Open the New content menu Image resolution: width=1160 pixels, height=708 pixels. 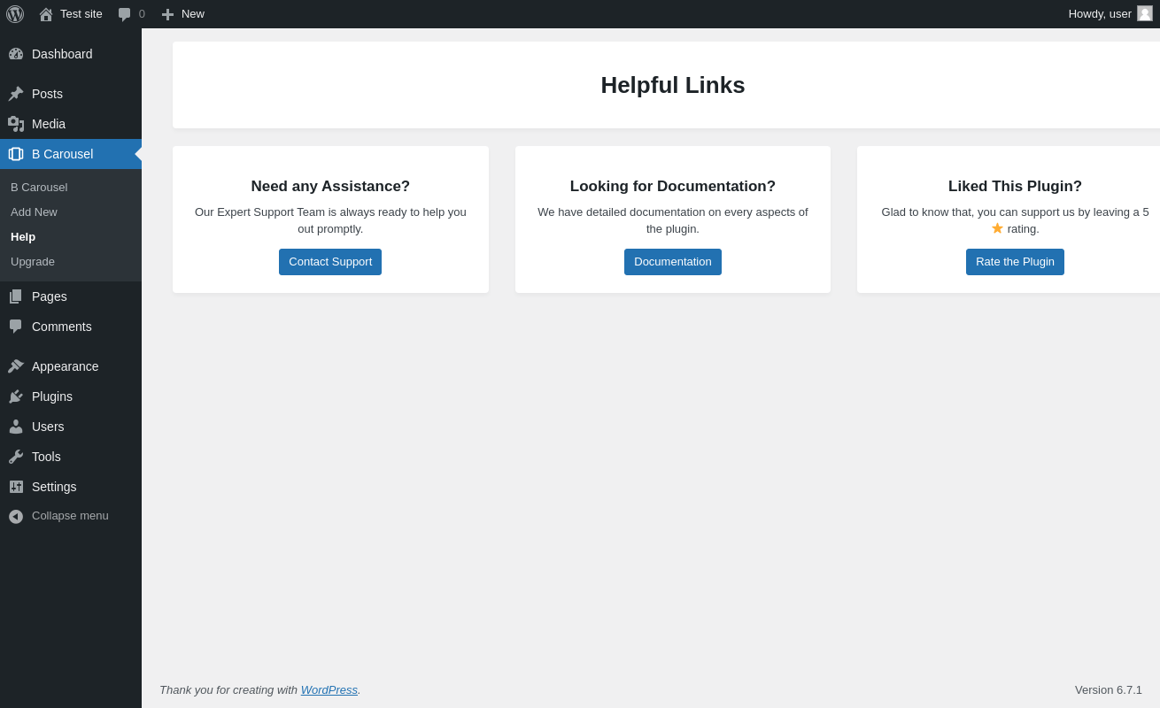point(182,14)
